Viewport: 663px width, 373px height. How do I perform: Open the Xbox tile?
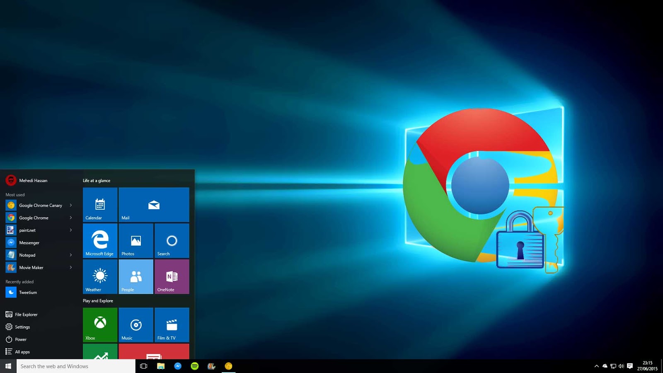coord(100,325)
